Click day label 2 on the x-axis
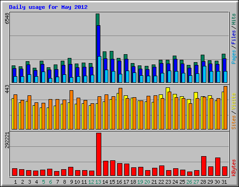239x187 pixels. click(22, 182)
